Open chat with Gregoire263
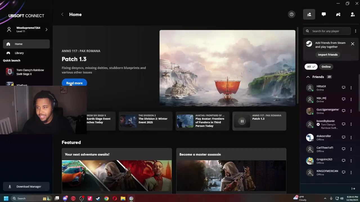This screenshot has height=202, width=360. [x=343, y=160]
